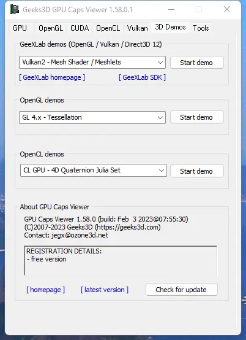Image resolution: width=246 pixels, height=340 pixels.
Task: Switch to the Tools tab
Action: pyautogui.click(x=201, y=28)
